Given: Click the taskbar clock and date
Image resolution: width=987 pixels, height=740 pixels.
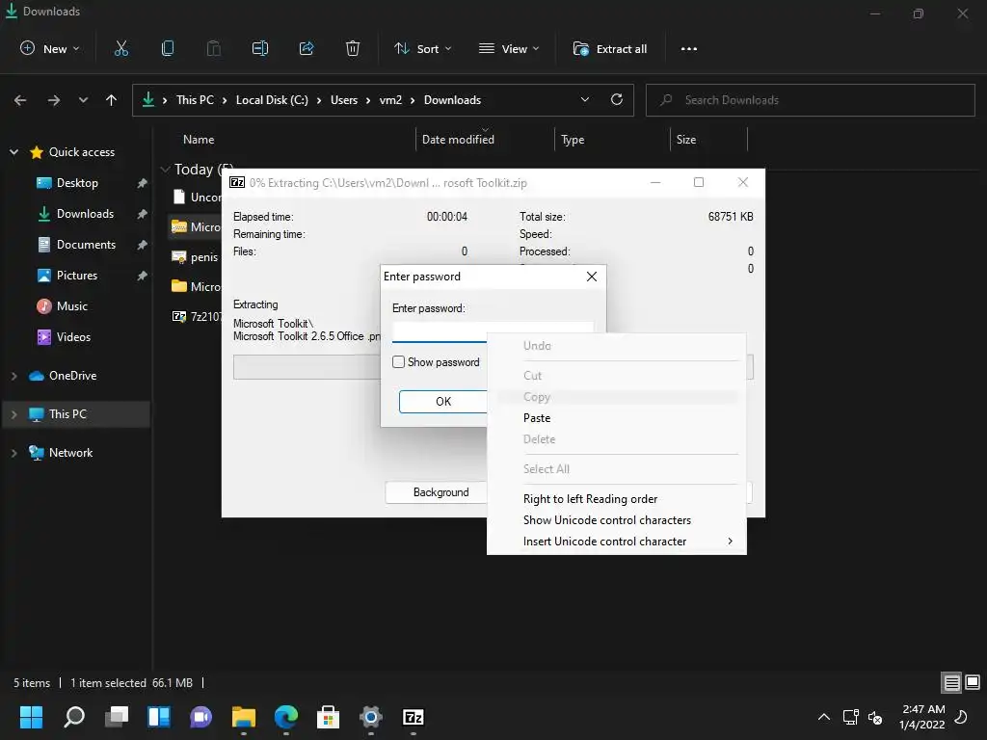Looking at the screenshot, I should click(x=922, y=717).
